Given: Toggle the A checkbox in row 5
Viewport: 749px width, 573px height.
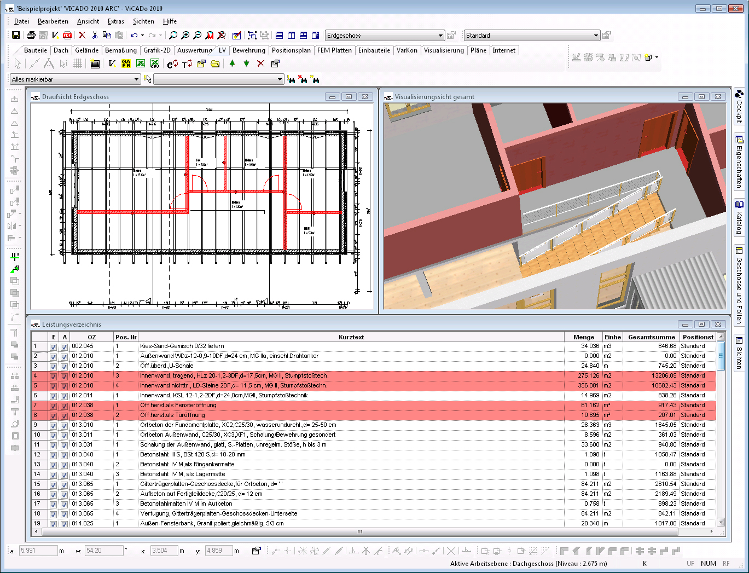Looking at the screenshot, I should pos(64,386).
